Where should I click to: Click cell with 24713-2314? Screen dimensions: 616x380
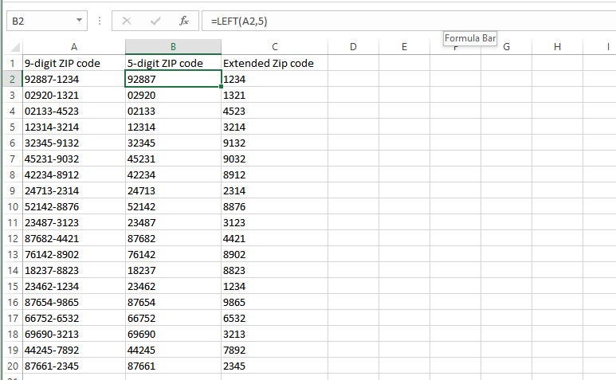(x=74, y=190)
